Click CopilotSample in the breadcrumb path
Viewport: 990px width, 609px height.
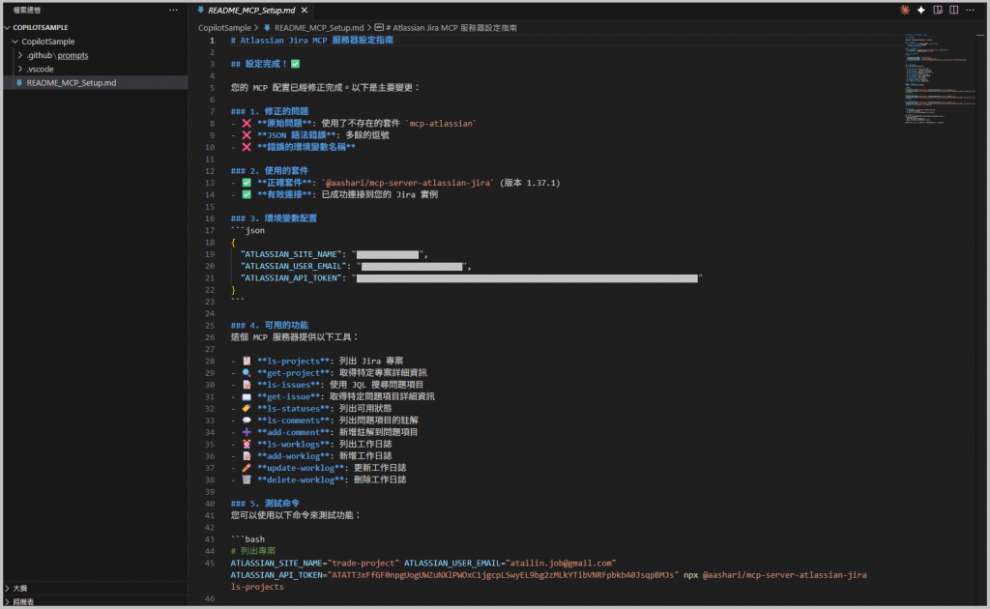click(224, 28)
